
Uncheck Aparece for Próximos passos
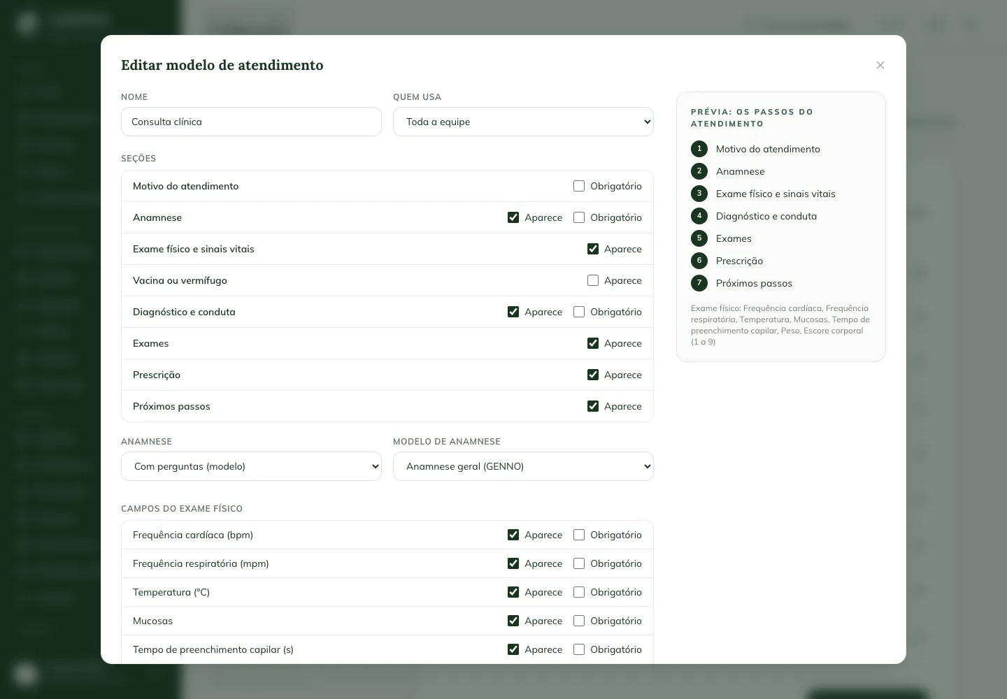point(593,406)
